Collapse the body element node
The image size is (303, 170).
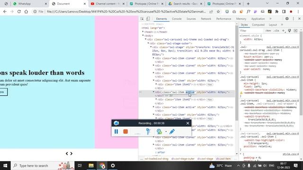click(143, 36)
